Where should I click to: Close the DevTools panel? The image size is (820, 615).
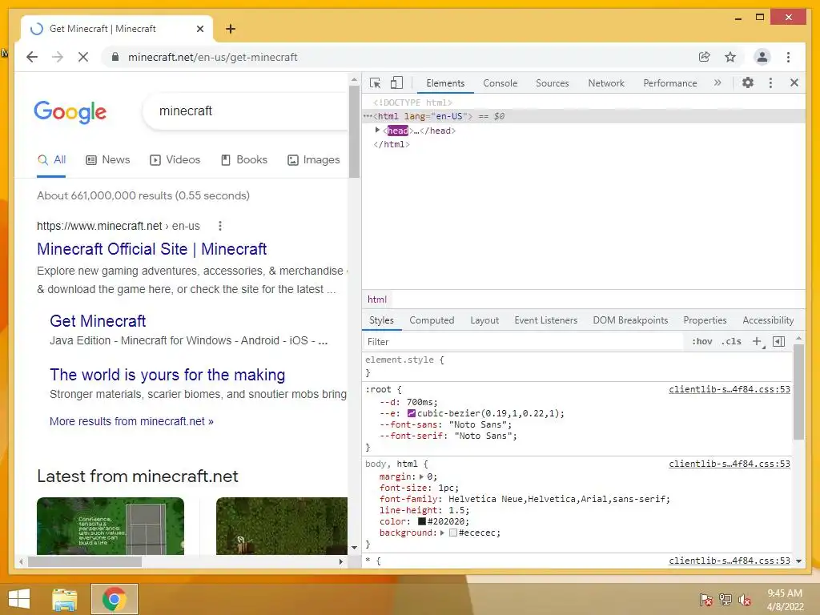794,82
